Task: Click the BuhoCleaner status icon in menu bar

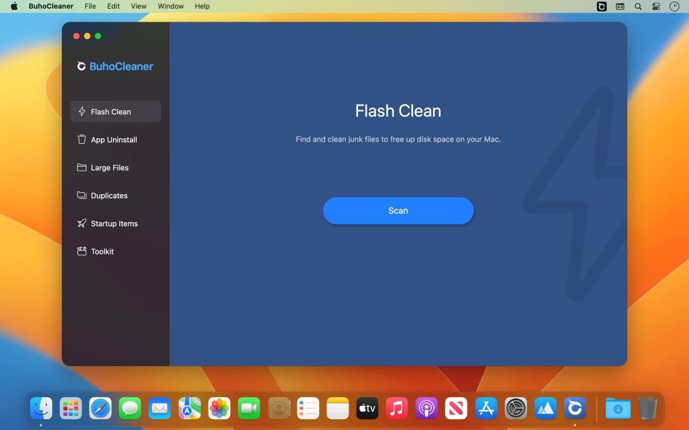Action: pyautogui.click(x=601, y=6)
